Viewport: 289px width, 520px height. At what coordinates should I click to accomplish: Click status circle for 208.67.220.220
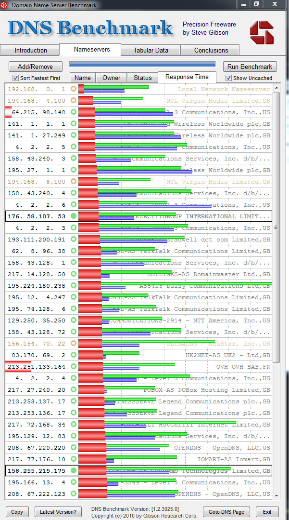pos(74,448)
